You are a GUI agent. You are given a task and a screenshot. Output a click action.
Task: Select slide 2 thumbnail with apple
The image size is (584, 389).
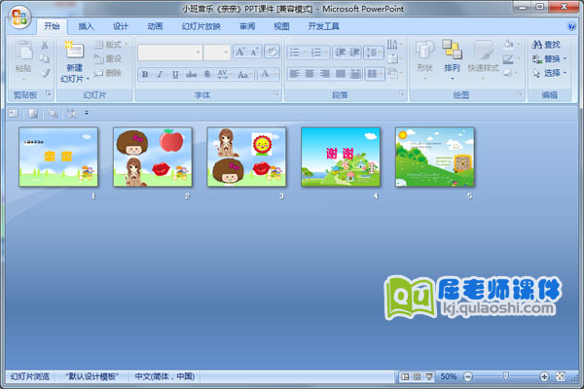(x=153, y=157)
